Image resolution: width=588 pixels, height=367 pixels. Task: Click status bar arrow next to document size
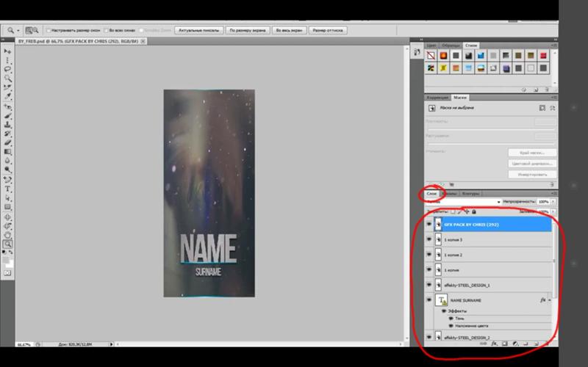[111, 344]
